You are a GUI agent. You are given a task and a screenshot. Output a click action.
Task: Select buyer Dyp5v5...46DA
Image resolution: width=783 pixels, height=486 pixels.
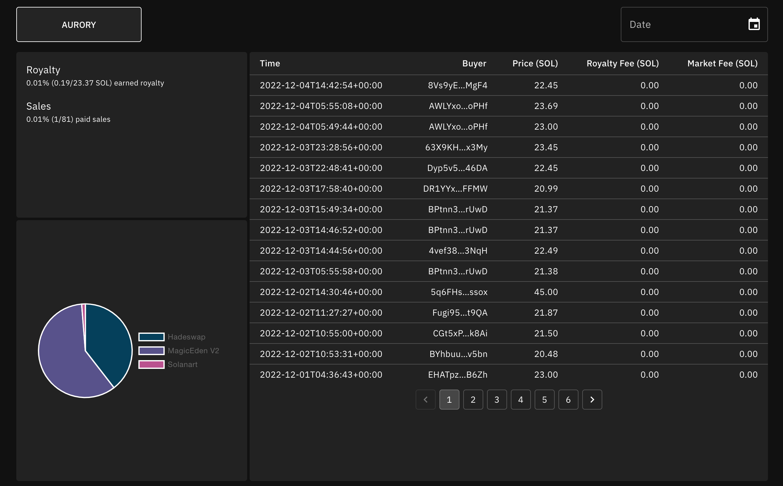[x=457, y=168]
